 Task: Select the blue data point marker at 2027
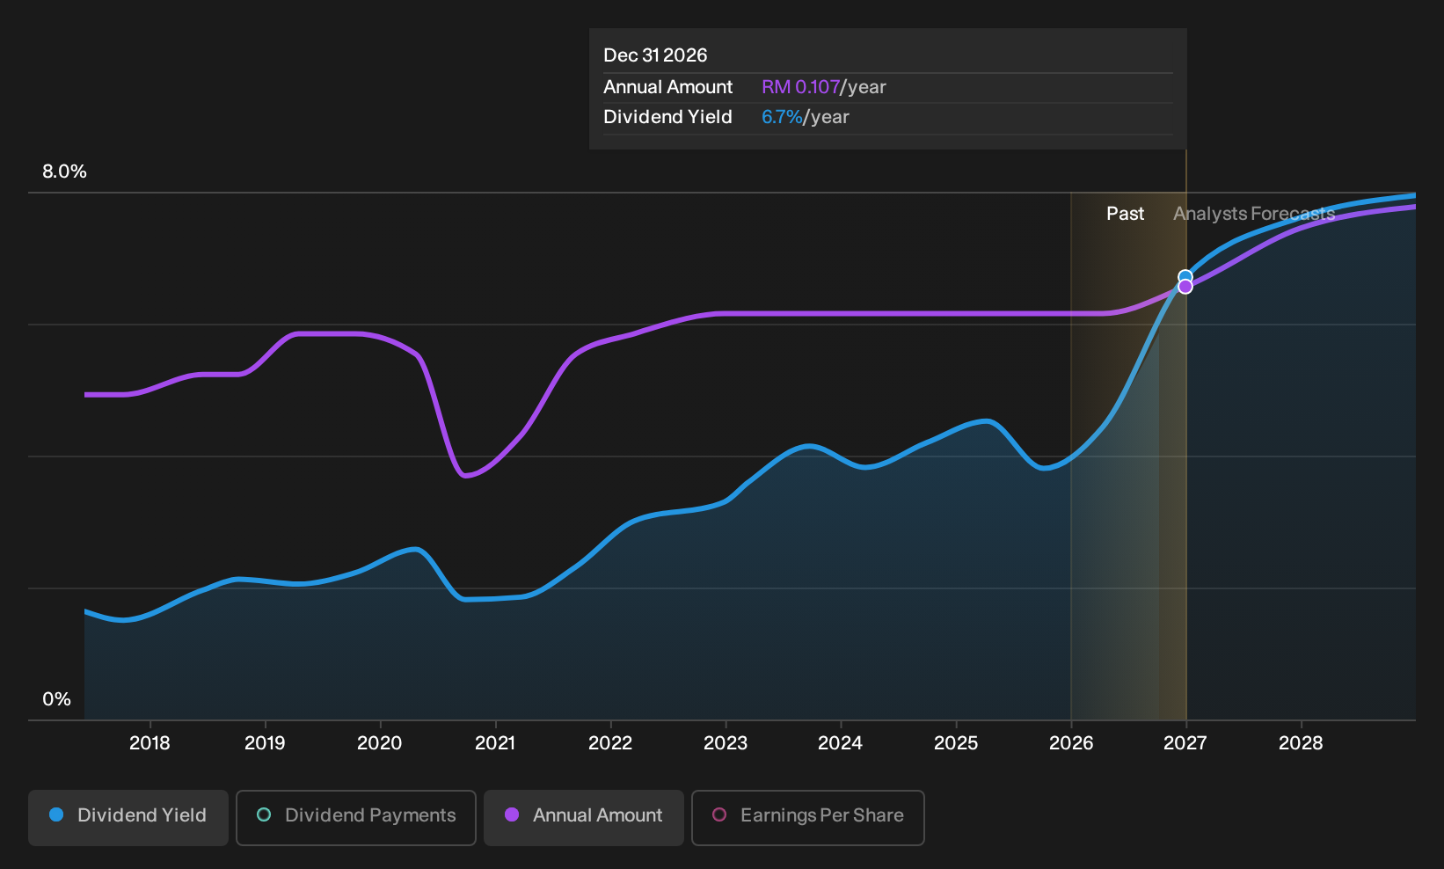tap(1185, 276)
